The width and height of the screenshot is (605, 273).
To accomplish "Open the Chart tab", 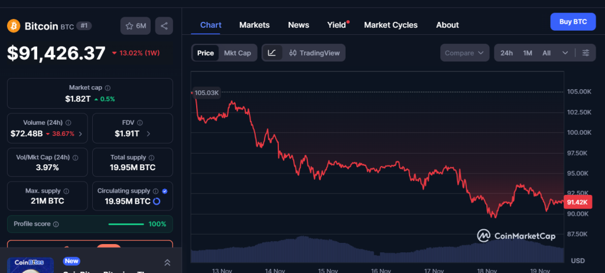I will tap(211, 25).
